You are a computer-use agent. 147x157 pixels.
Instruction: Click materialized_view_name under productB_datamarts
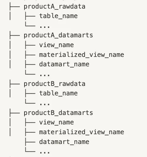[x=81, y=132]
